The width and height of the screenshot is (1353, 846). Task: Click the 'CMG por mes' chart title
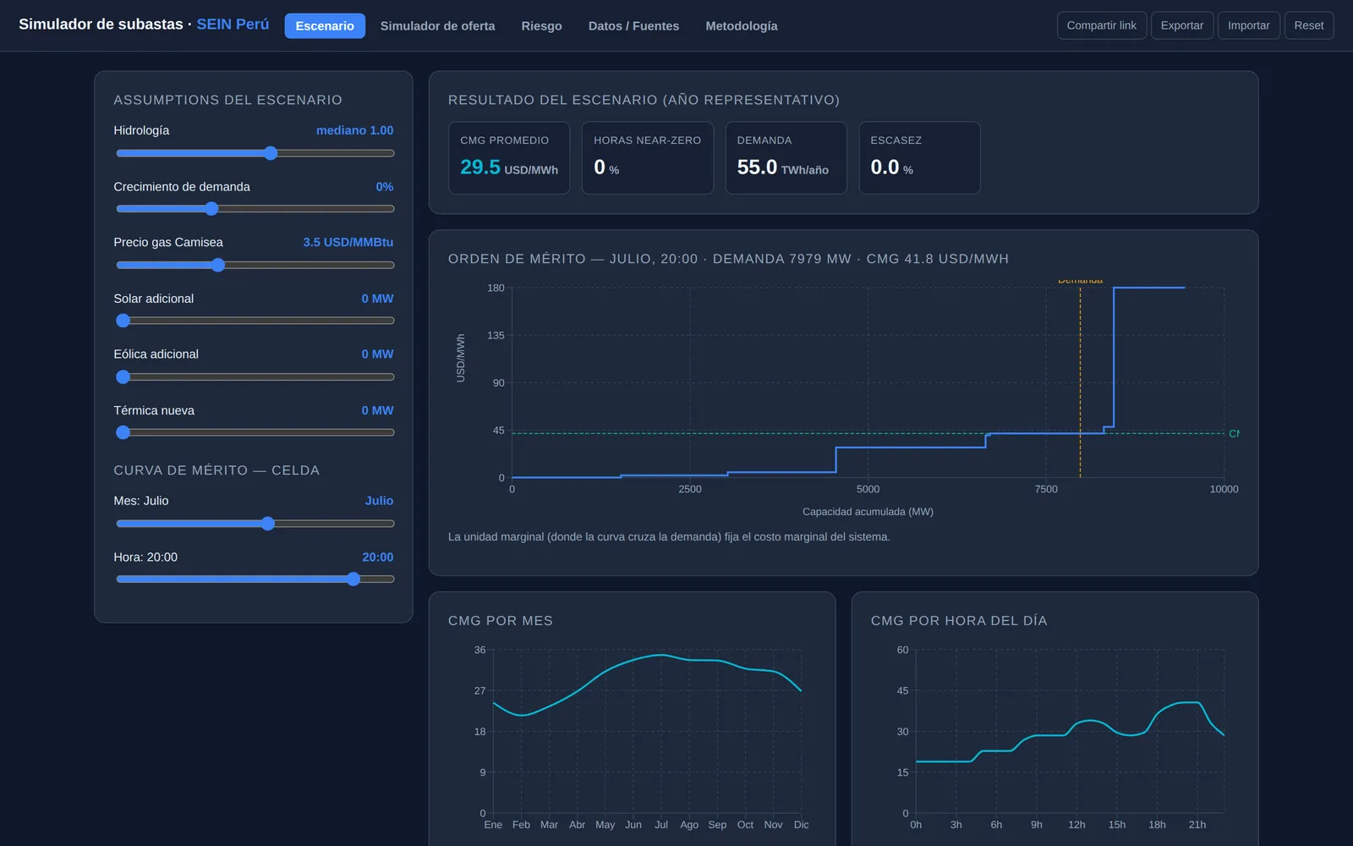(x=501, y=621)
